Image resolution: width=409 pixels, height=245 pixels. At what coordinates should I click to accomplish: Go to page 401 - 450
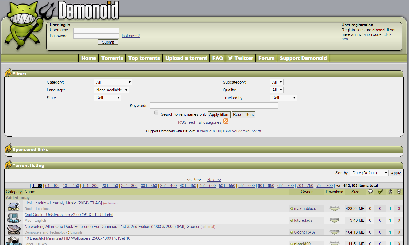click(x=188, y=186)
